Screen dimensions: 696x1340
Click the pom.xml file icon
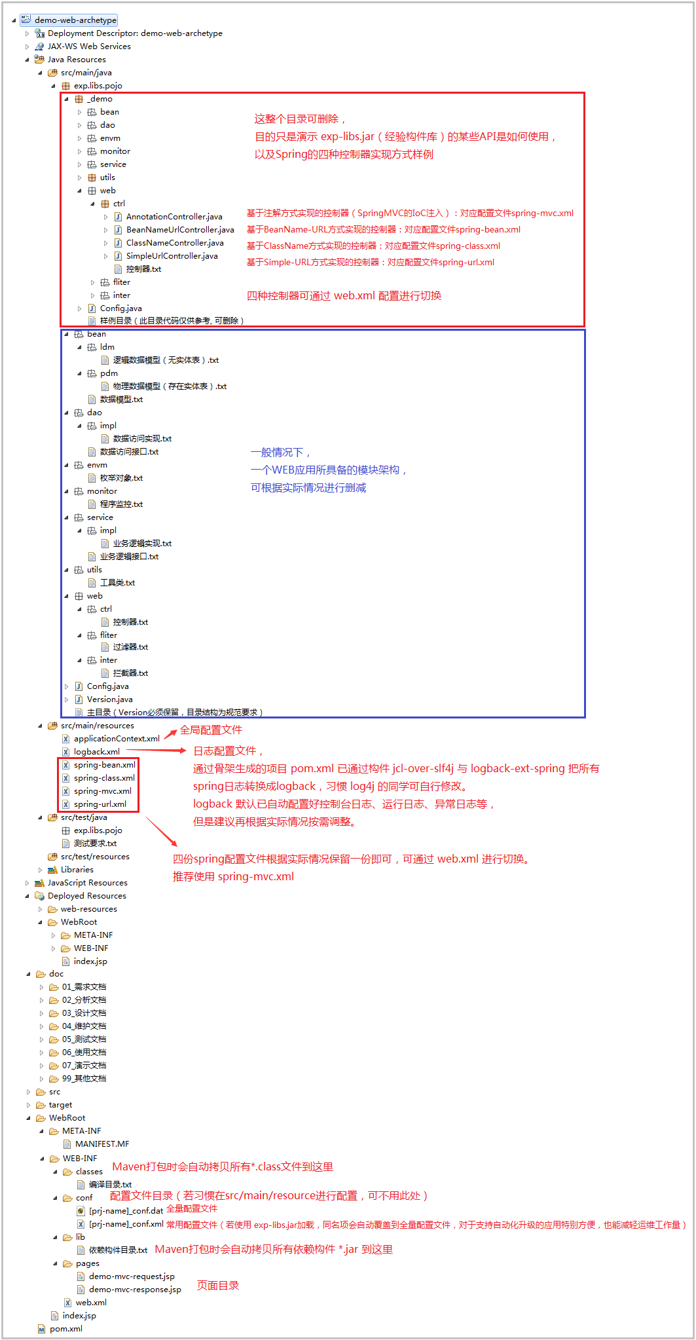[41, 1329]
